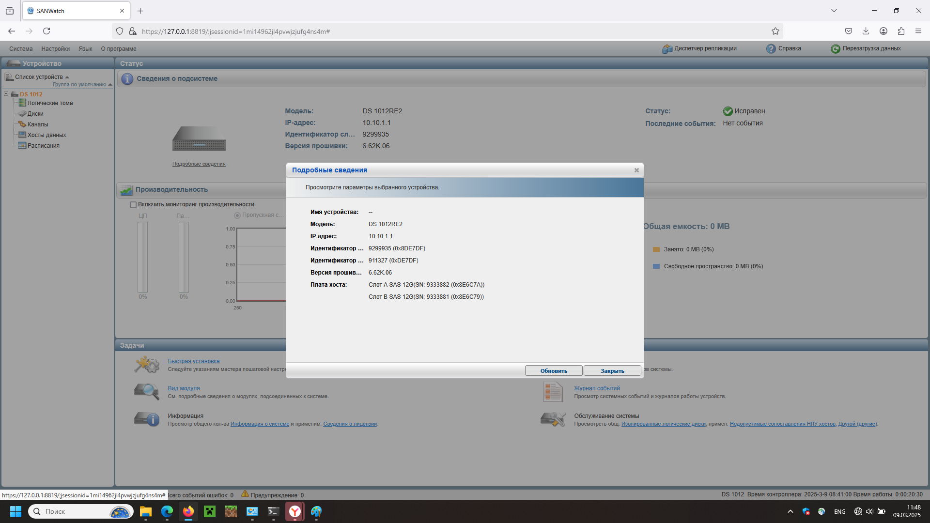Open the Информация о системе link
The width and height of the screenshot is (930, 523).
pos(260,424)
